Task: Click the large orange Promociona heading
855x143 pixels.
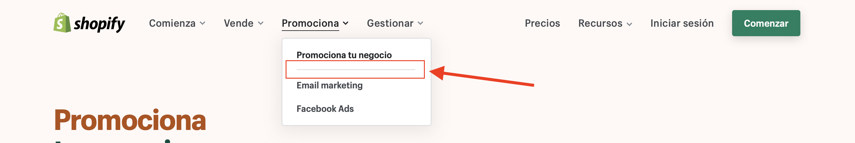Action: (x=130, y=120)
